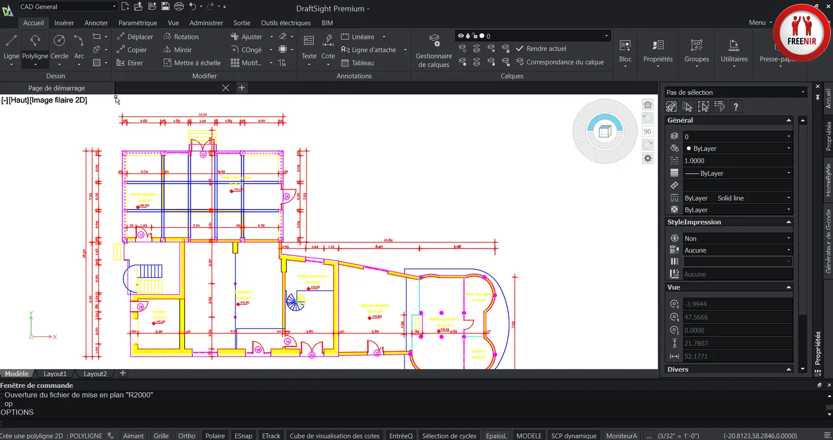Click the Save icon in title bar
833x440 pixels.
click(166, 6)
